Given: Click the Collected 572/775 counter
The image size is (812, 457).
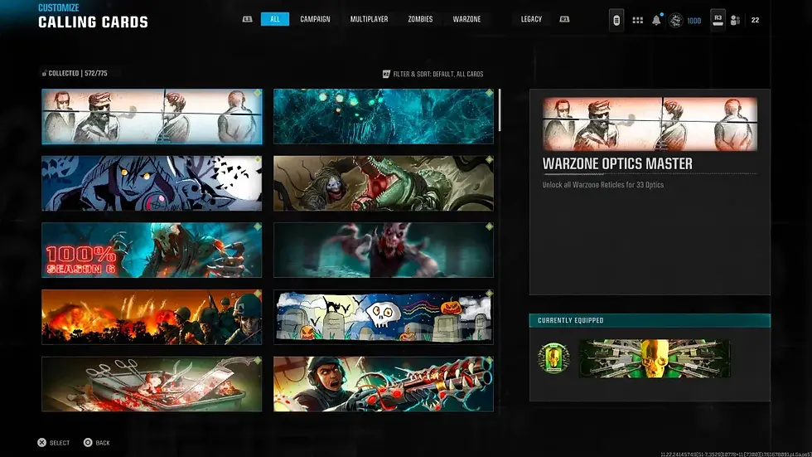Looking at the screenshot, I should click(x=75, y=73).
